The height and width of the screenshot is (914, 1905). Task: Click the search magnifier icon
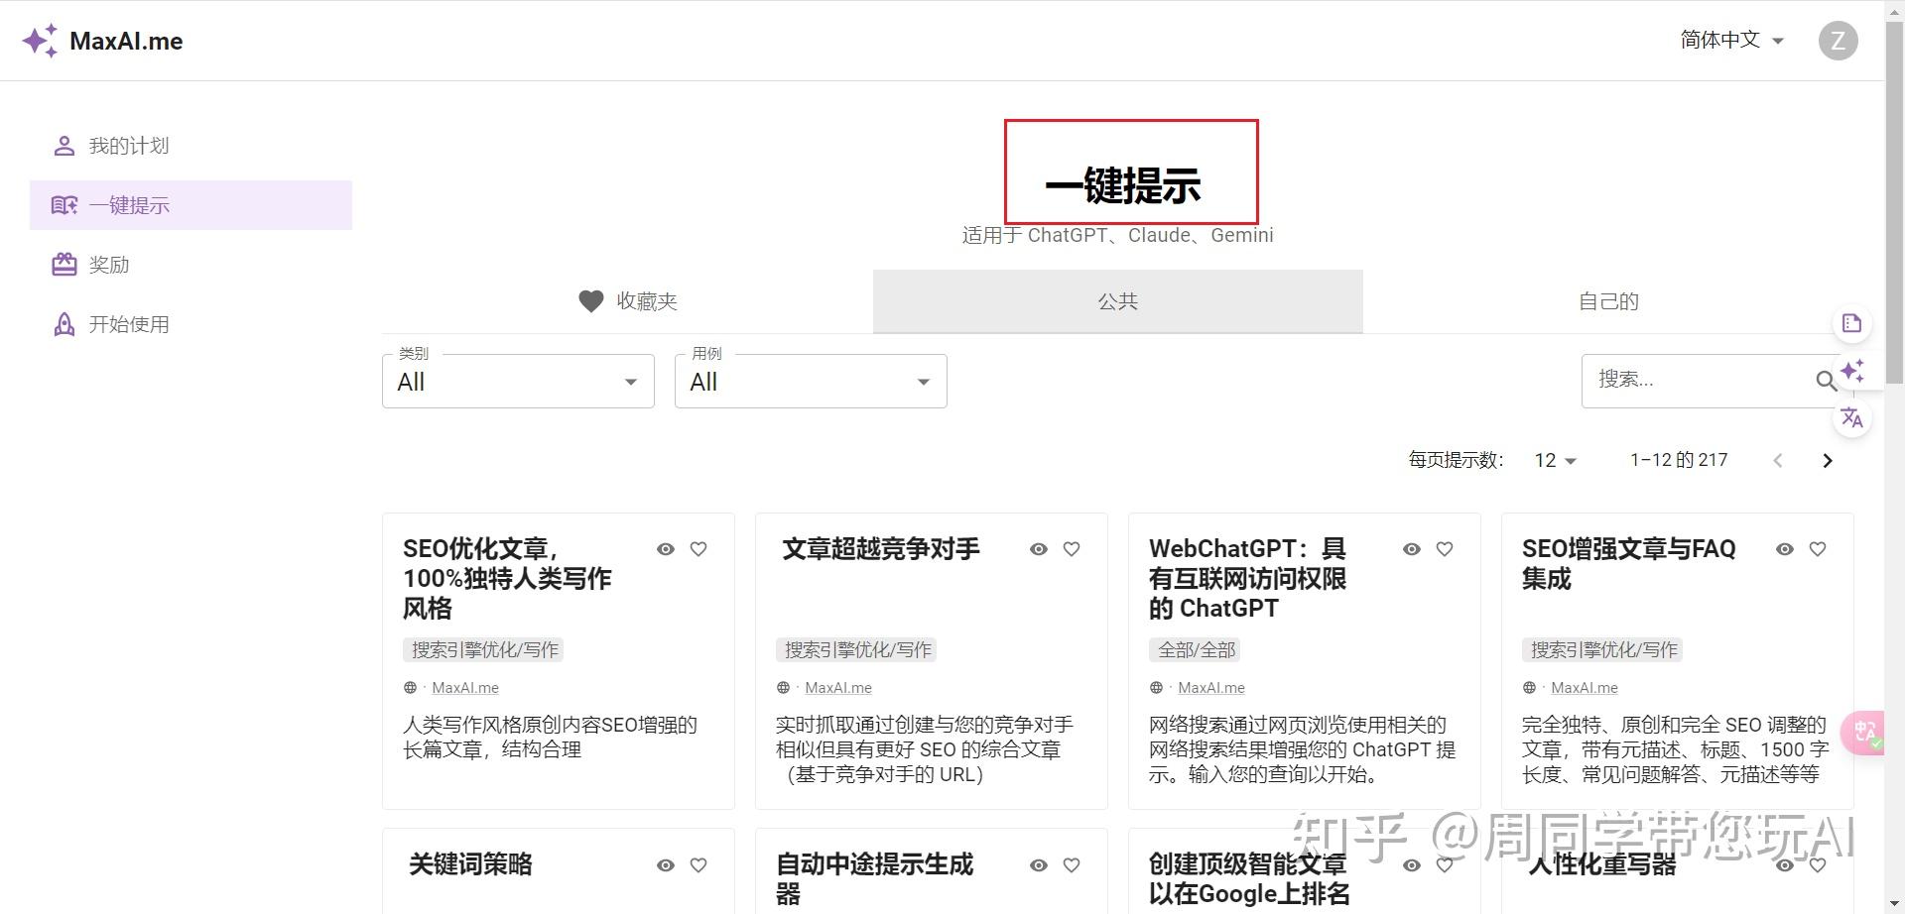(1825, 381)
